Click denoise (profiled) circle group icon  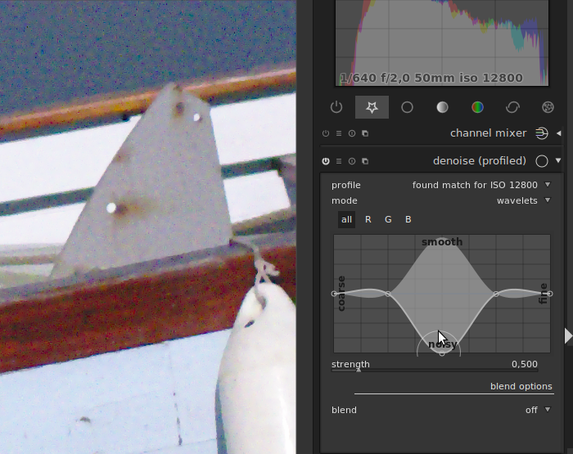point(542,161)
